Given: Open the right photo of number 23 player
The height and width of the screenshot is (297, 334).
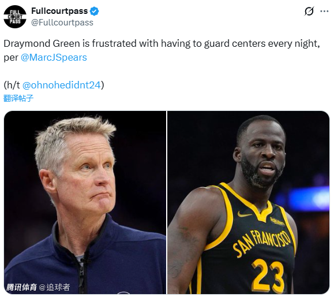Looking at the screenshot, I should tap(249, 202).
